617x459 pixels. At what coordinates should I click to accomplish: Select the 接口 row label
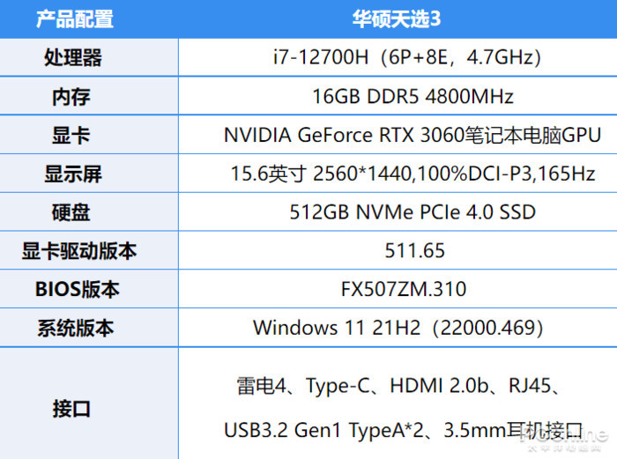coord(72,409)
